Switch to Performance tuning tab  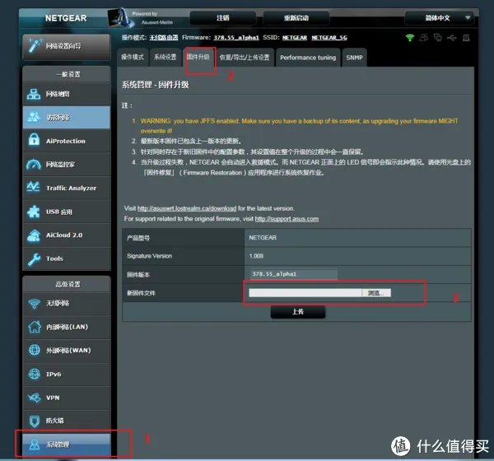308,58
